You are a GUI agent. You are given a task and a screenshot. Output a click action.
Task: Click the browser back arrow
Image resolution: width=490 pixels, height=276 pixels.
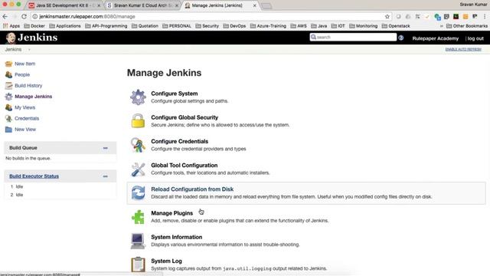[5, 16]
